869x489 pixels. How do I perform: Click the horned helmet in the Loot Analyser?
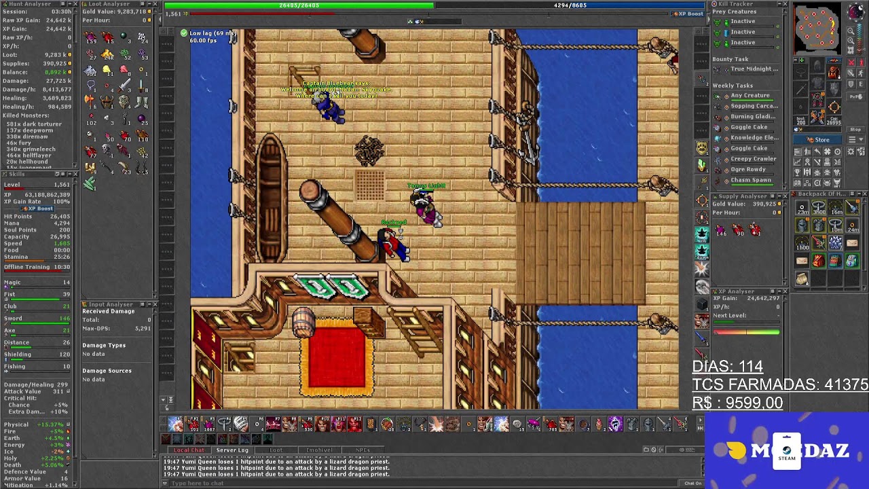click(108, 103)
